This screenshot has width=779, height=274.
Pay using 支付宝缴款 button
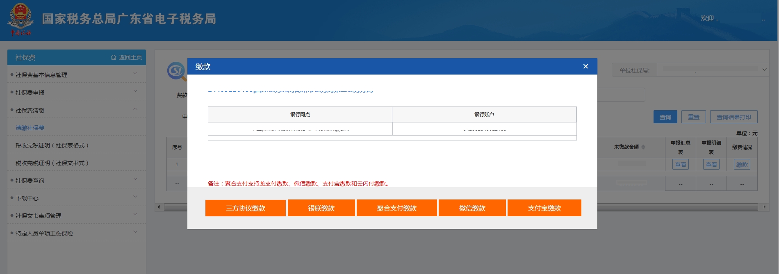tap(544, 208)
